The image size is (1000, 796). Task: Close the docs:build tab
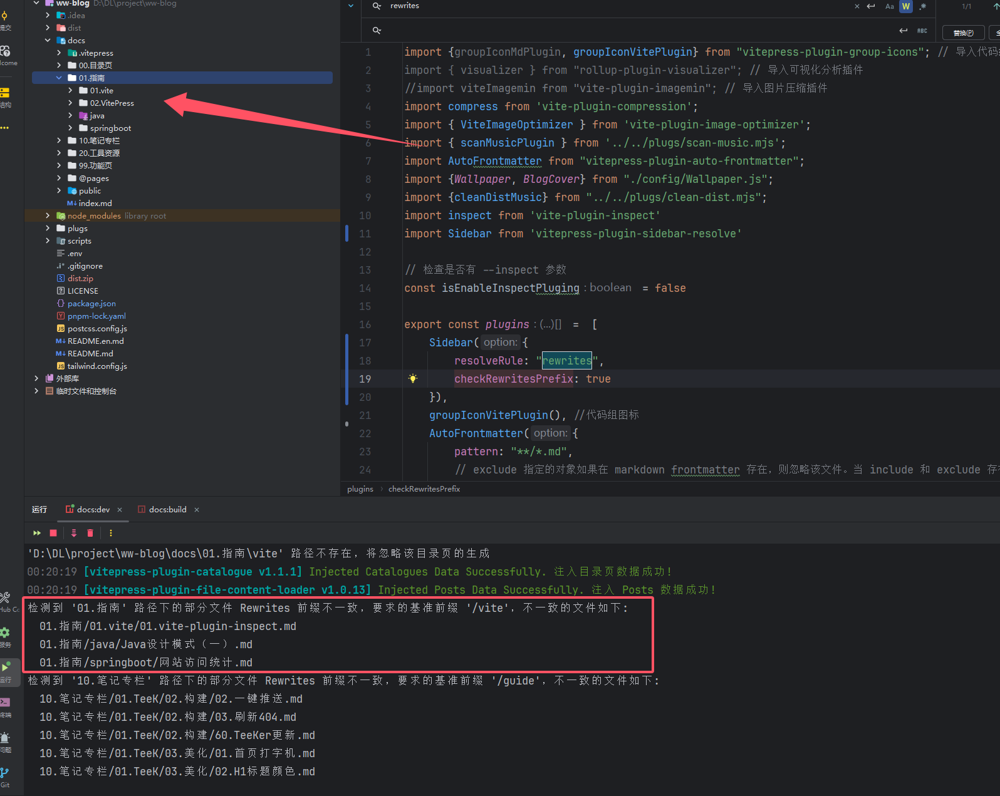point(197,510)
